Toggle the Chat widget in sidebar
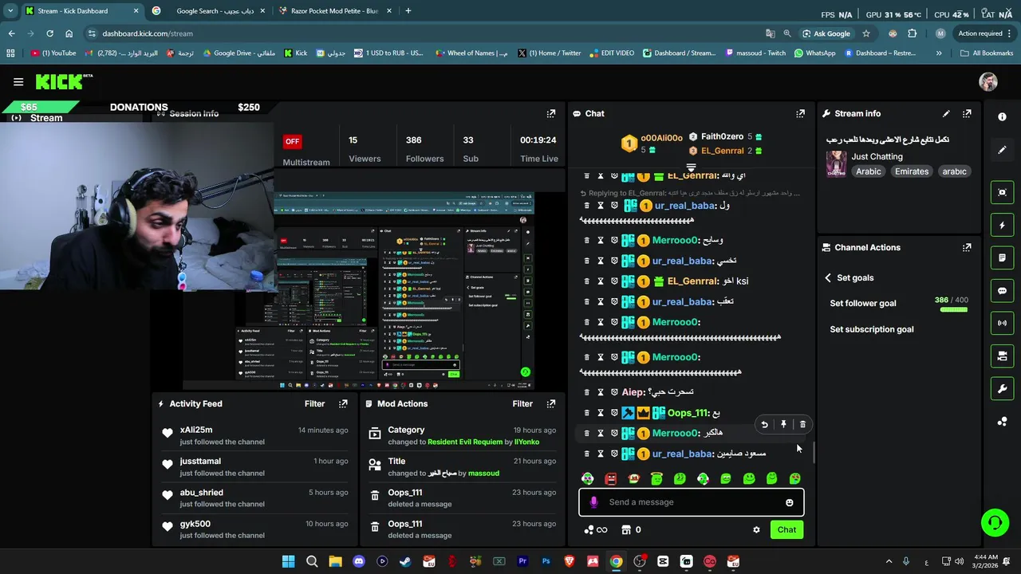The image size is (1021, 574). [x=1002, y=291]
